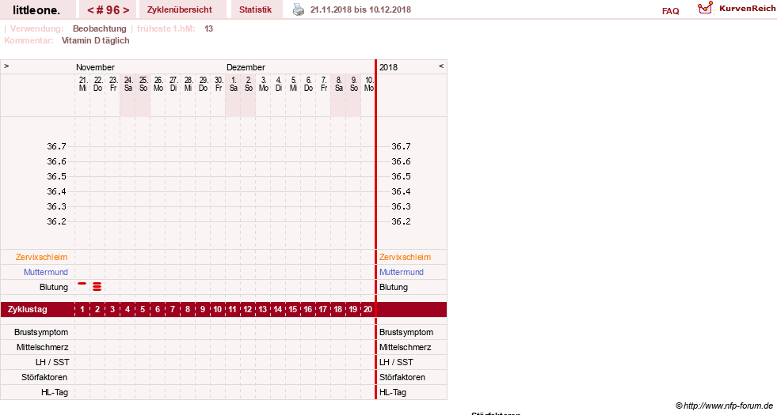This screenshot has width=777, height=415.
Task: Open the Statistik tab
Action: (255, 9)
